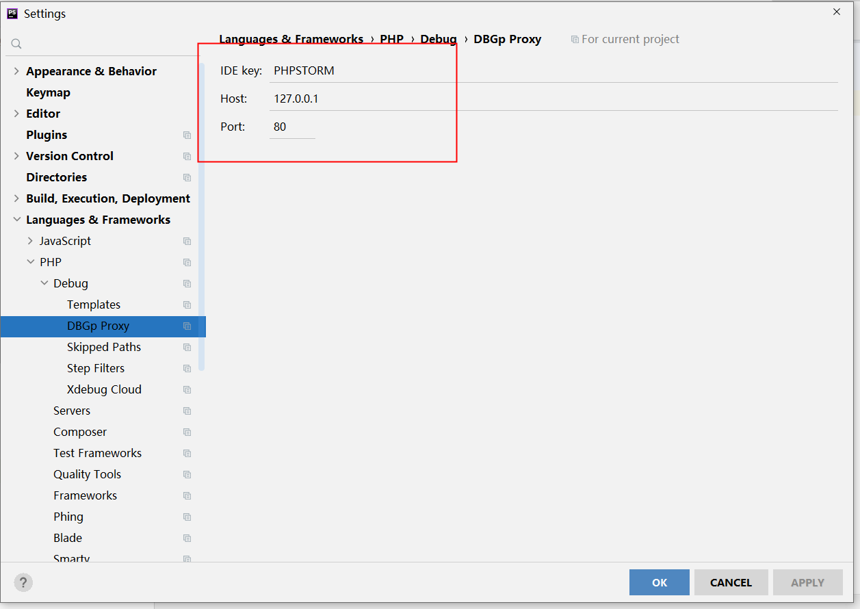The image size is (860, 609).
Task: Click the project-level icon beside Test Frameworks
Action: (187, 453)
